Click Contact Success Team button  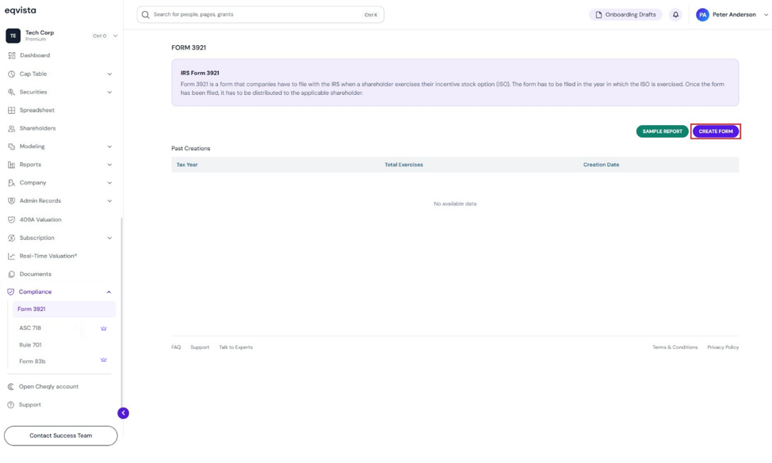60,435
